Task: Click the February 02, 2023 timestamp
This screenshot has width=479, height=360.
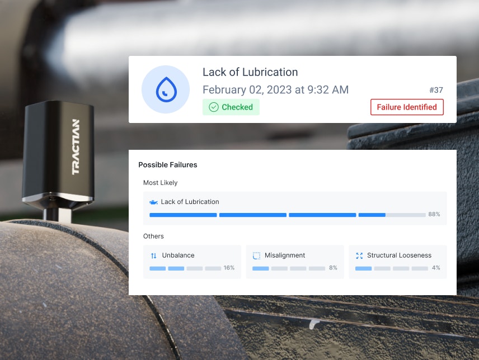Action: pyautogui.click(x=275, y=90)
